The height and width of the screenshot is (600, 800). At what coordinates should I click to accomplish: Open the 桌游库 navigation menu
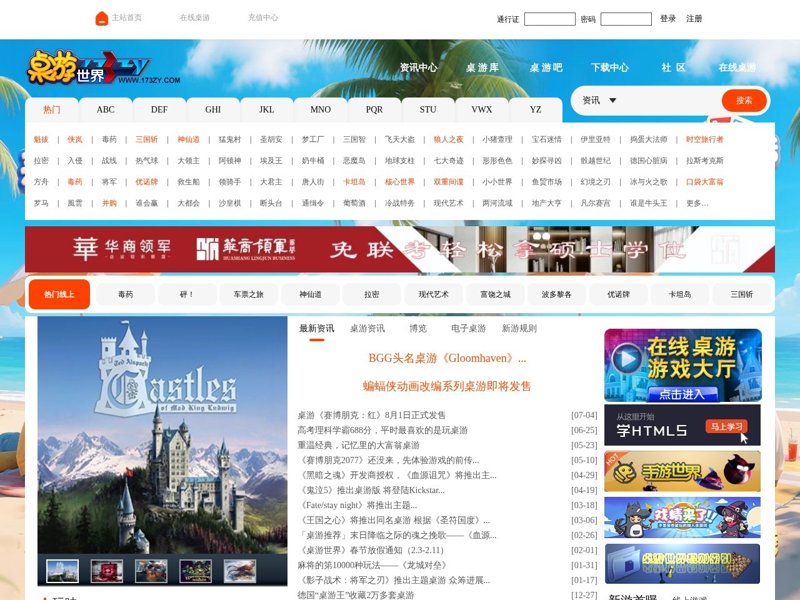click(x=482, y=67)
